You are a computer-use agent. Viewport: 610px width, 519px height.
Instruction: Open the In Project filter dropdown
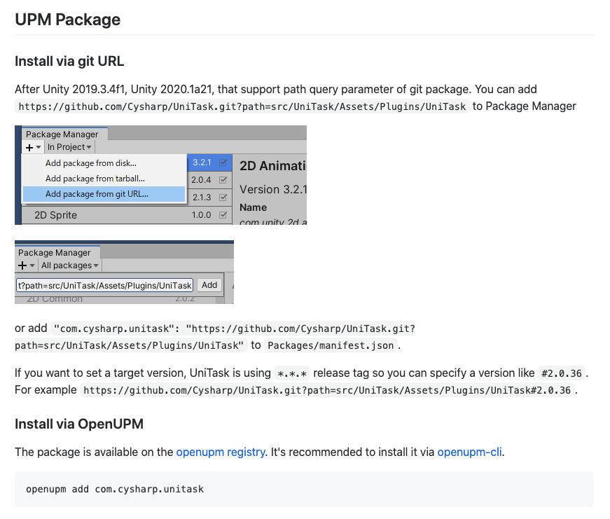tap(68, 146)
